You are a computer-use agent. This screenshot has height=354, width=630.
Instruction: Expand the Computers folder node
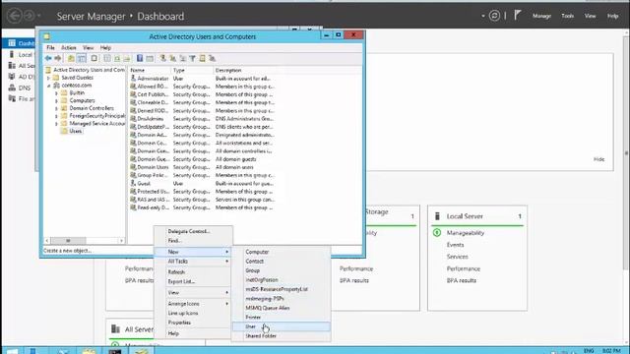point(56,100)
